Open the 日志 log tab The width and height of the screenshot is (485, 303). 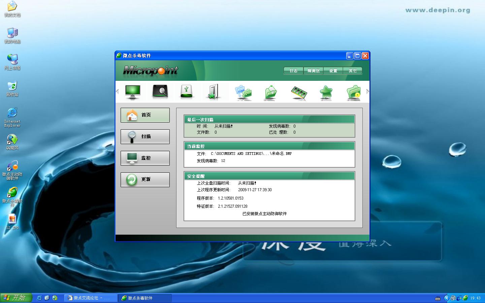coord(294,71)
